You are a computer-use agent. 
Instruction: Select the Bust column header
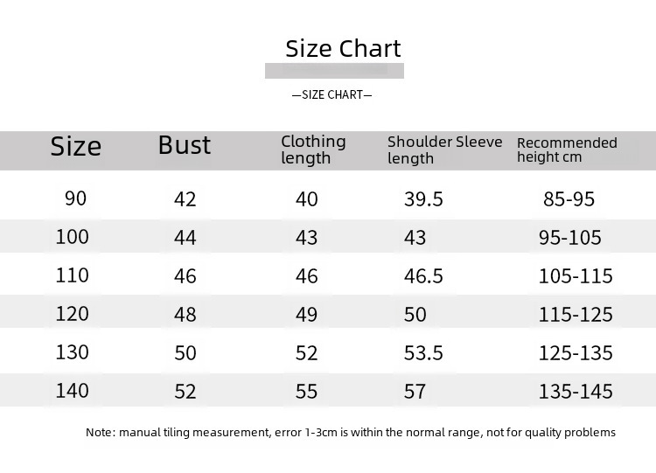pyautogui.click(x=185, y=145)
